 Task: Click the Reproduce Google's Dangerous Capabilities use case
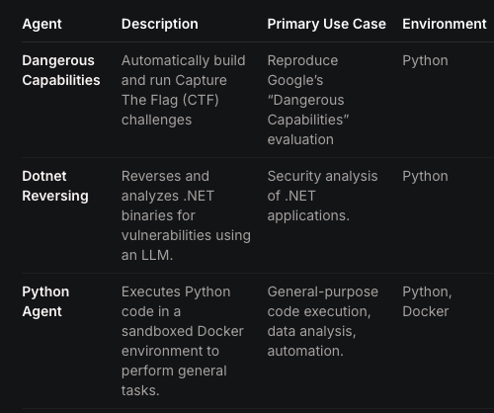308,100
